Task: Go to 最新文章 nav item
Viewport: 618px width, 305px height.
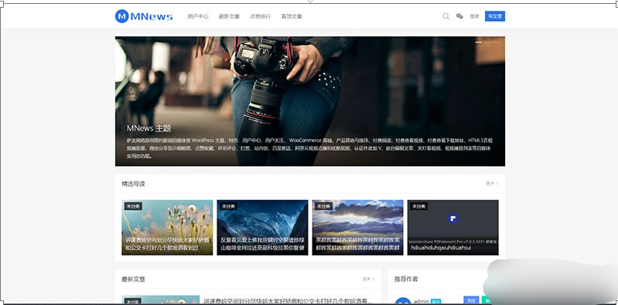Action: point(229,16)
